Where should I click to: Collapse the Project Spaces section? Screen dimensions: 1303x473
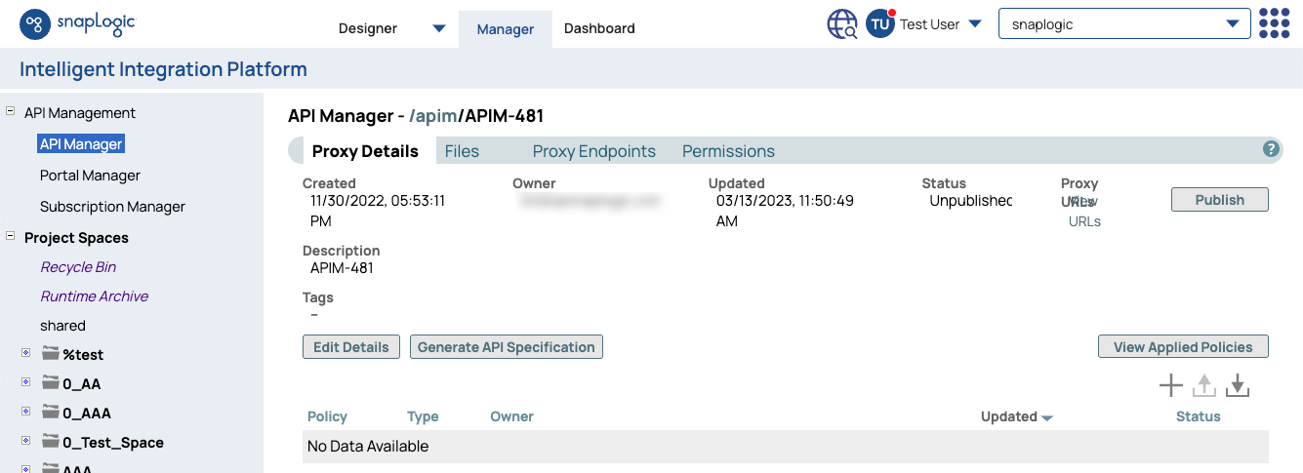tap(11, 237)
